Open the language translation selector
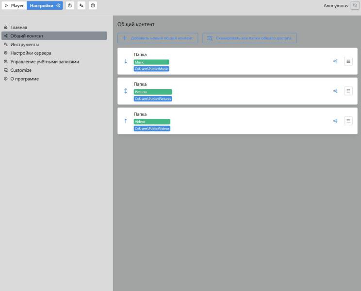Viewport: 361px width, 291px height. tap(82, 6)
